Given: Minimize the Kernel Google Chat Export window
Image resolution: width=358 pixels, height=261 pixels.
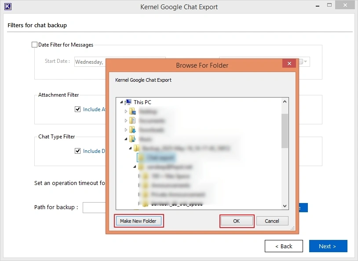Looking at the screenshot, I should 318,6.
